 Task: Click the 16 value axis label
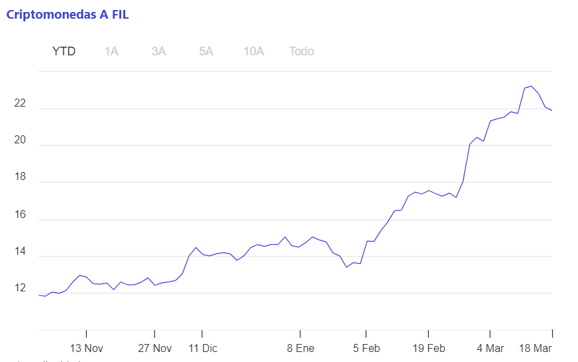click(x=20, y=214)
